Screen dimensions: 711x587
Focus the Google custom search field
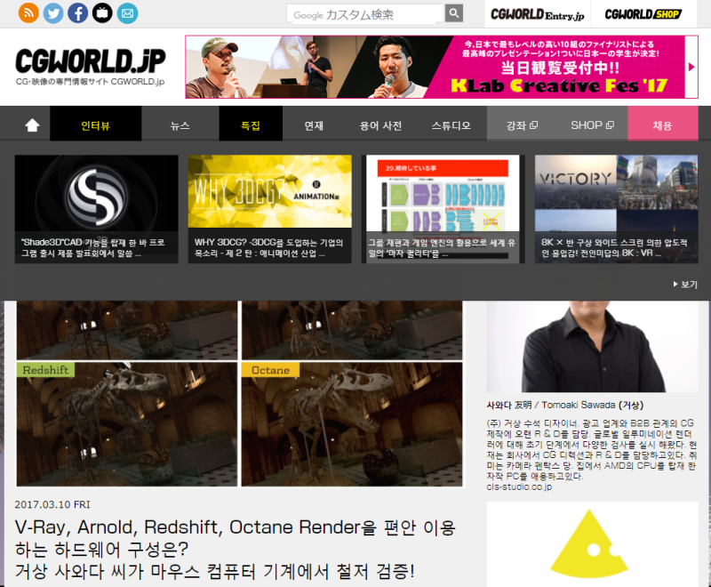pyautogui.click(x=365, y=13)
